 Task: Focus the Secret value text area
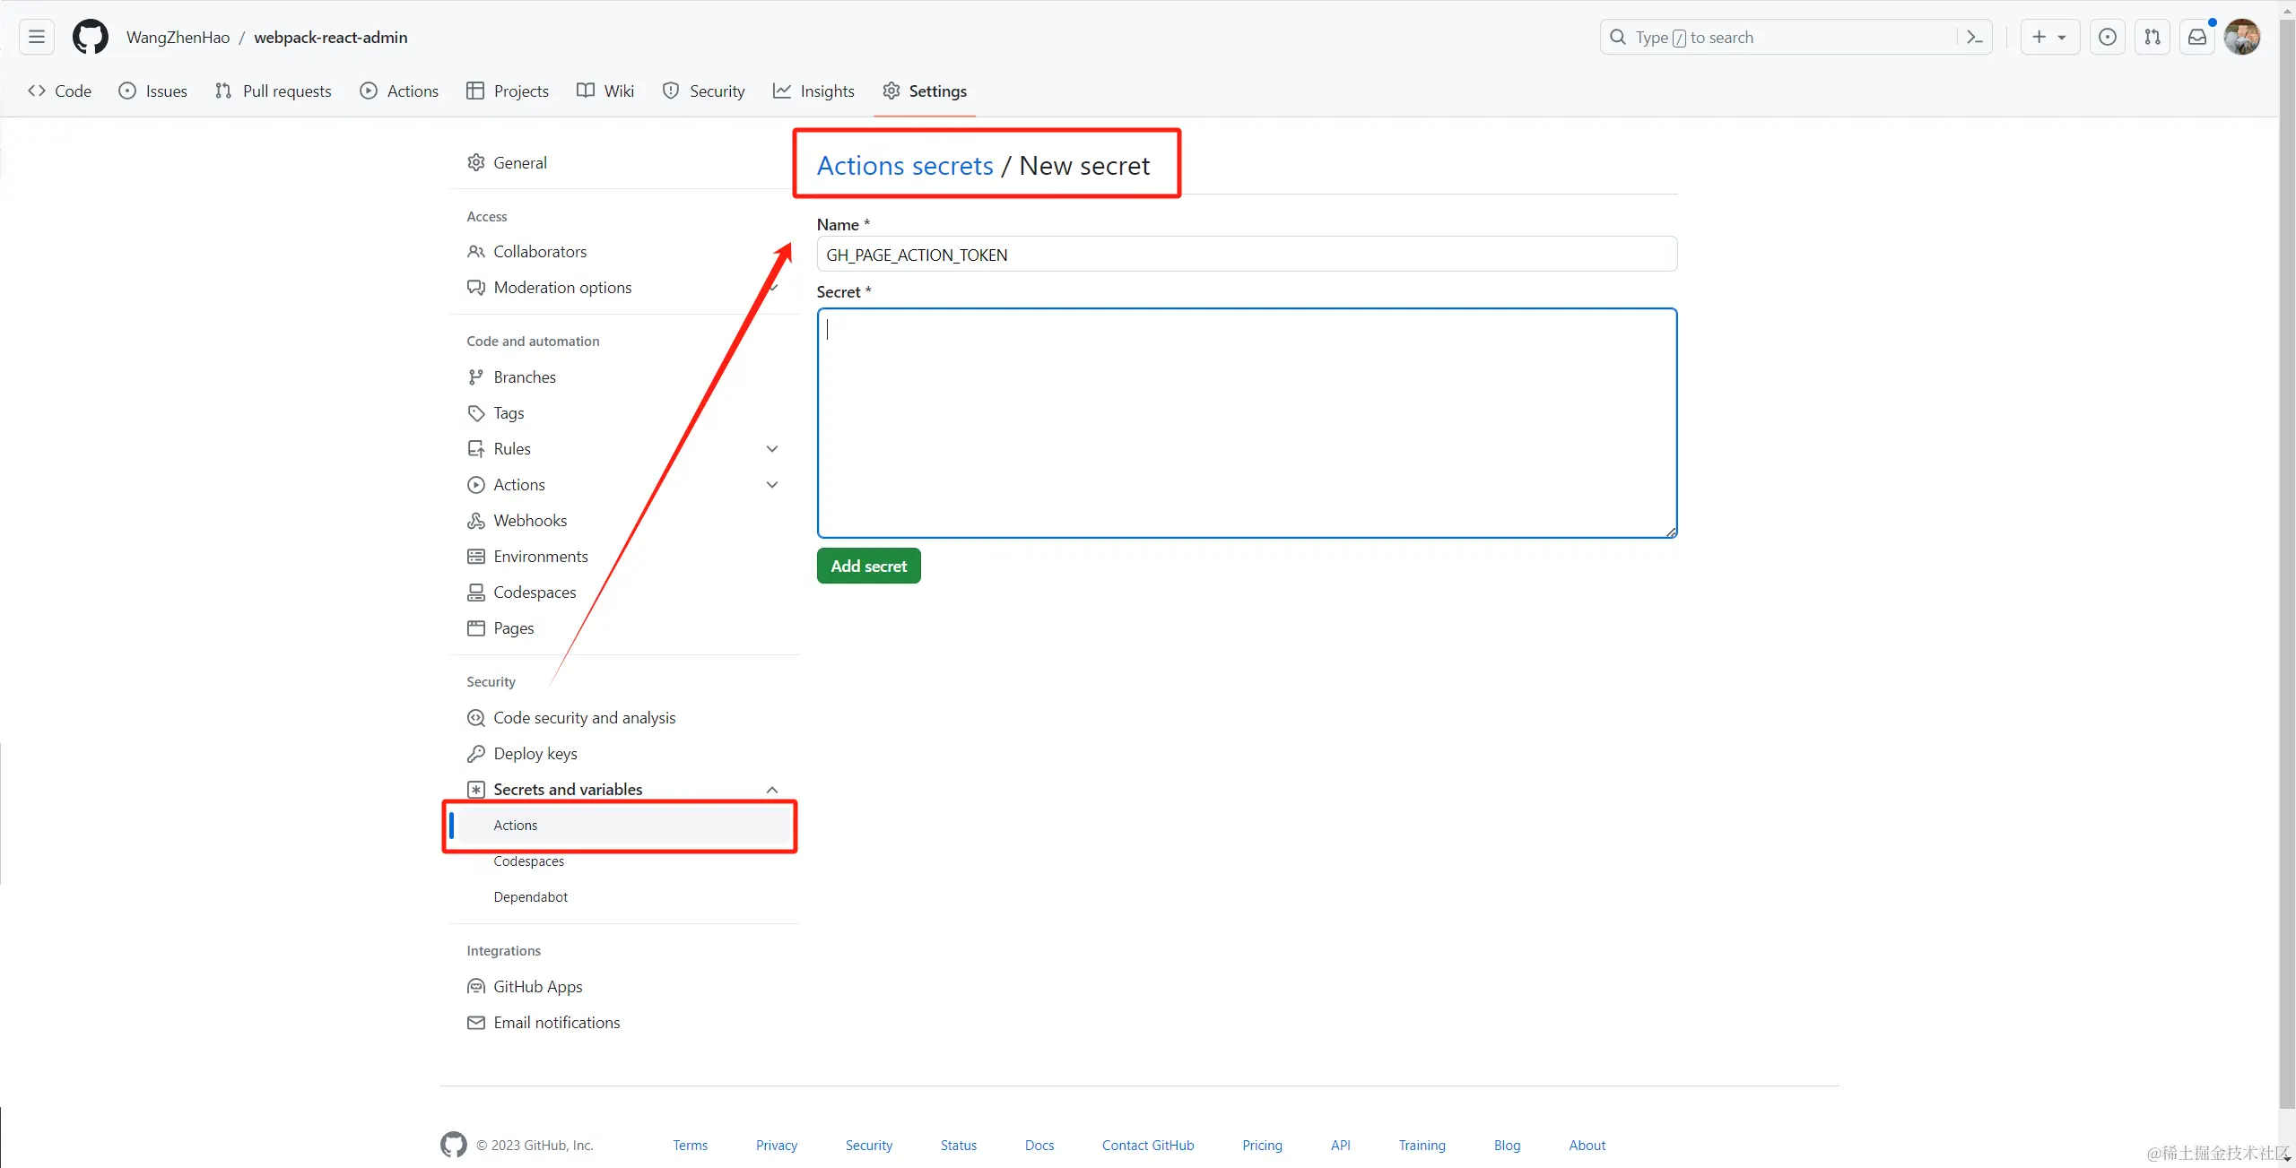1247,422
